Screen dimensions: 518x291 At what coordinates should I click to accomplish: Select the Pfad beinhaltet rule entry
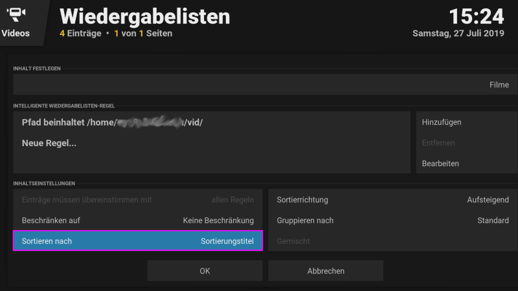[x=212, y=122]
